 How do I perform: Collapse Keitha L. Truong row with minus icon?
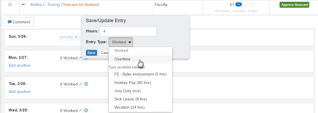click(x=23, y=5)
